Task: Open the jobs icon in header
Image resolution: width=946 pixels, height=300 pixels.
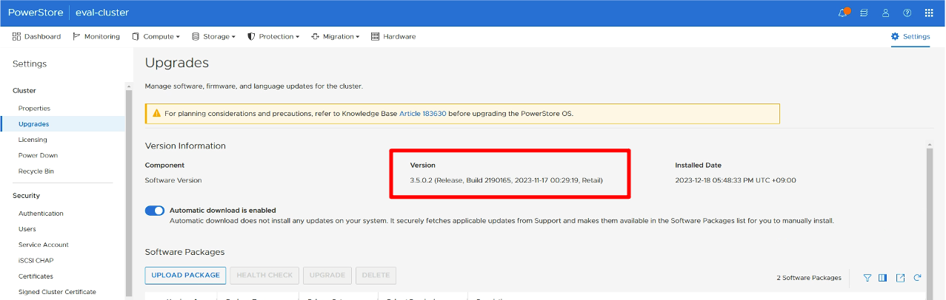Action: point(864,13)
